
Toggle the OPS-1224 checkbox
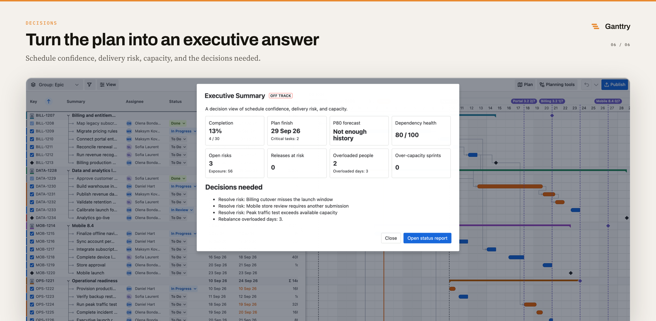[x=32, y=305]
